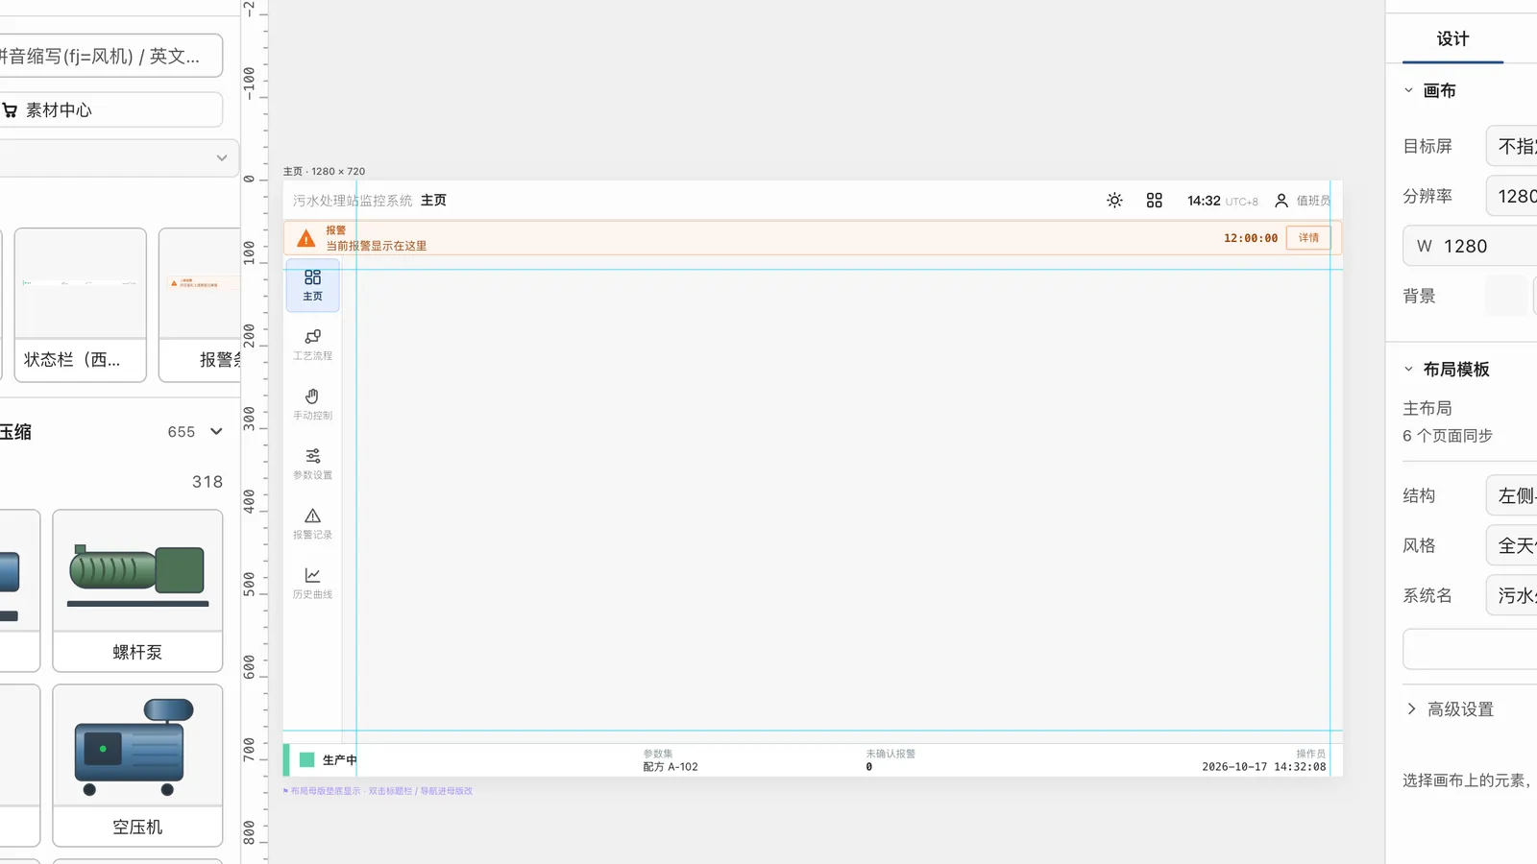Screen dimensions: 1537x864
Task: Collapse the 布局模板 section chevron
Action: [x=1409, y=369]
